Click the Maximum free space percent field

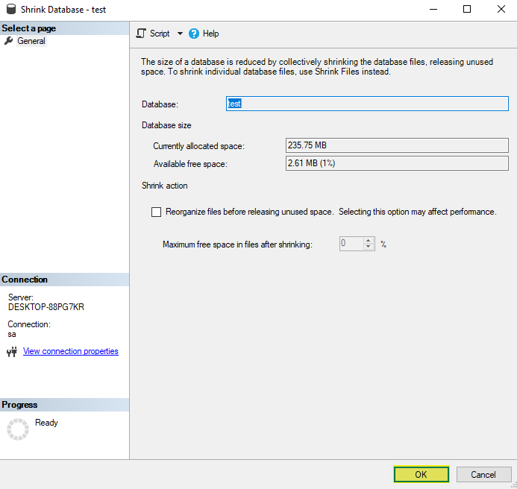(351, 244)
